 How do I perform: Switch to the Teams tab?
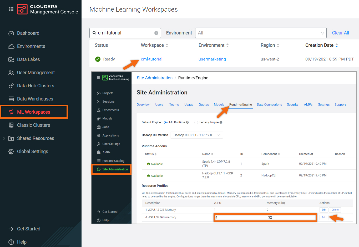click(x=174, y=105)
